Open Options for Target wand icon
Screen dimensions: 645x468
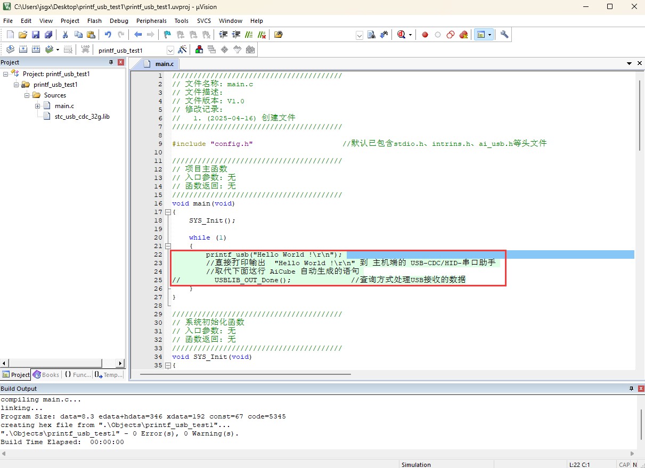182,50
